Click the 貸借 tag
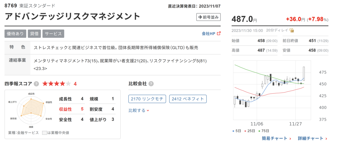 tap(35, 34)
